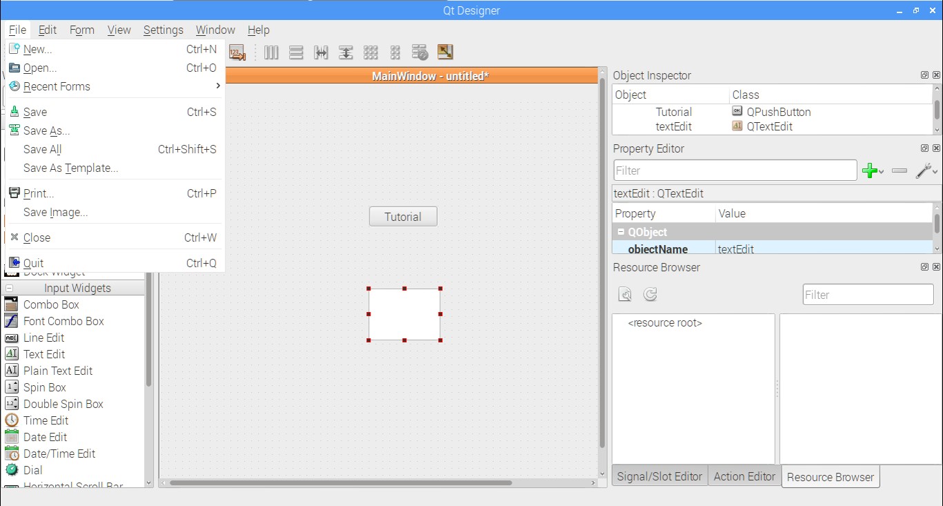Float the Property Editor panel
The image size is (943, 506).
924,148
